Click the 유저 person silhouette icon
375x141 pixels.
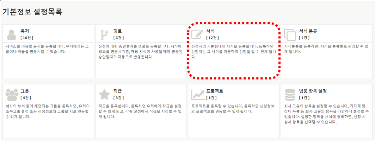(x=12, y=34)
